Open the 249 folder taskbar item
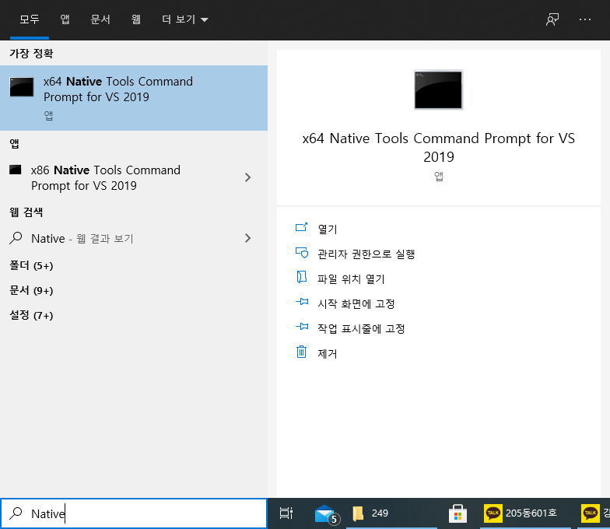 (391, 513)
